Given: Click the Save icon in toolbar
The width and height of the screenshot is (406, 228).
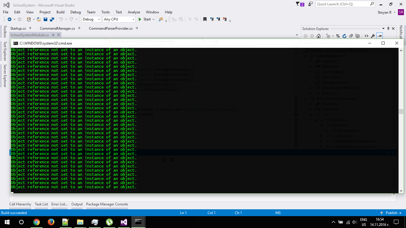Looking at the screenshot, I should pos(45,19).
